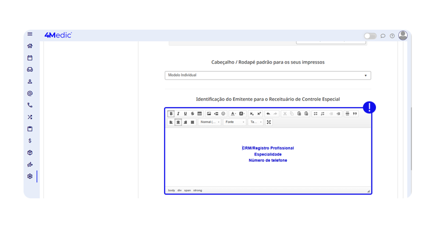Insert an image with the editor image icon
435x228 pixels.
coord(209,114)
